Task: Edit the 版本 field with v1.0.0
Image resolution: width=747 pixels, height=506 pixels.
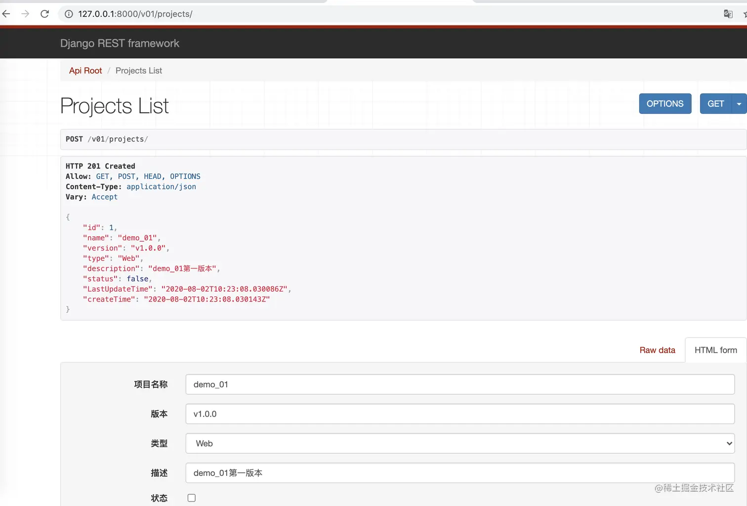Action: pyautogui.click(x=460, y=414)
